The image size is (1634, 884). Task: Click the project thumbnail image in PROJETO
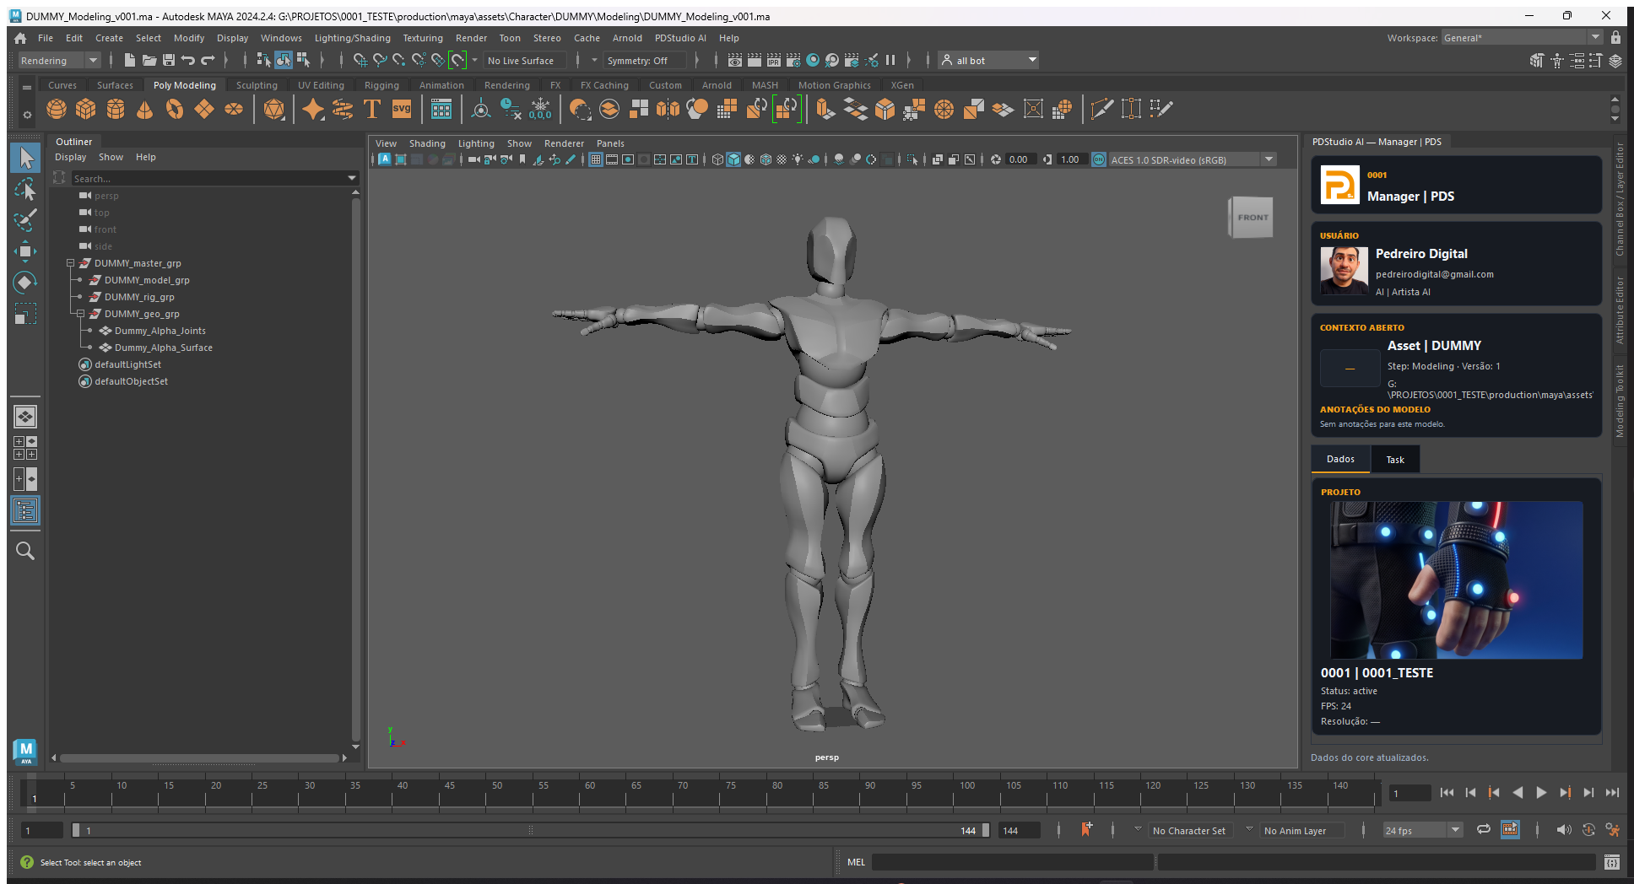coord(1456,580)
